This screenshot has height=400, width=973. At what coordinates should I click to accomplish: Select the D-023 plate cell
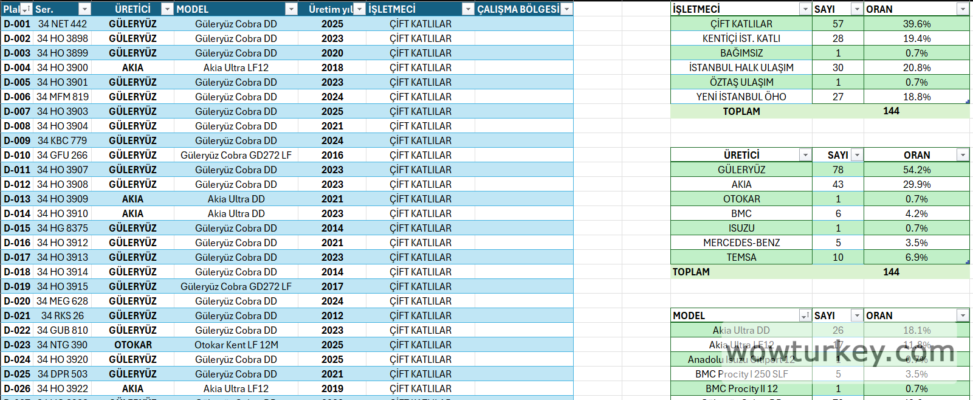click(17, 345)
